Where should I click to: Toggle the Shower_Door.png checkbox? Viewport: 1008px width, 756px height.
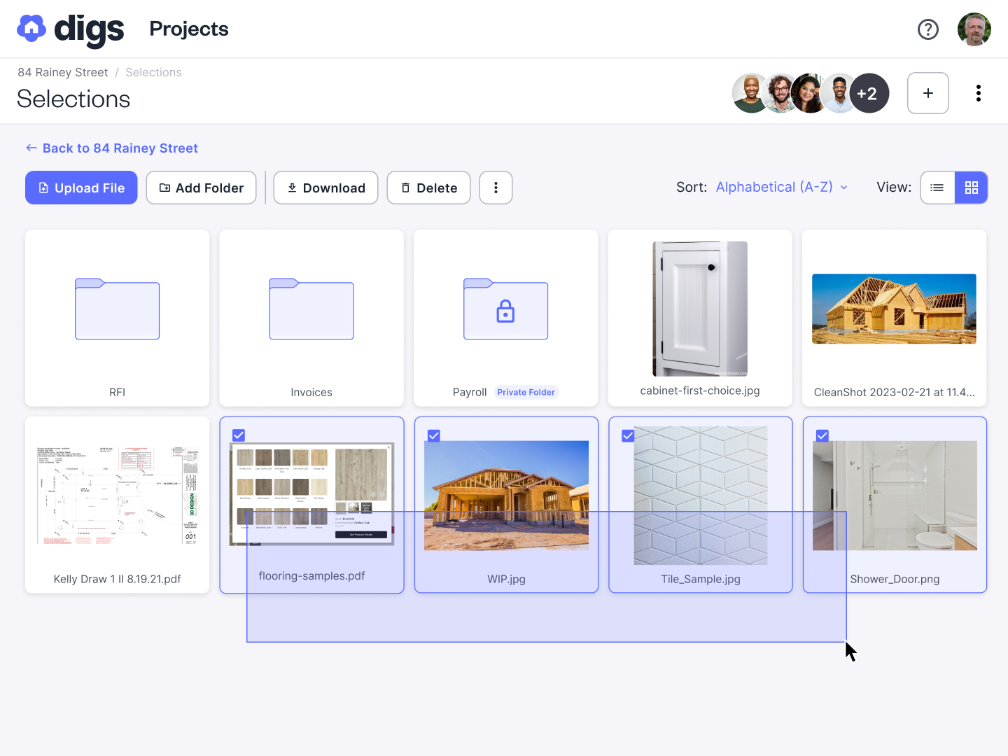coord(822,435)
